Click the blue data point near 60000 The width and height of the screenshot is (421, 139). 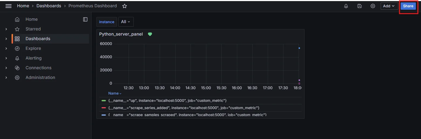[299, 48]
